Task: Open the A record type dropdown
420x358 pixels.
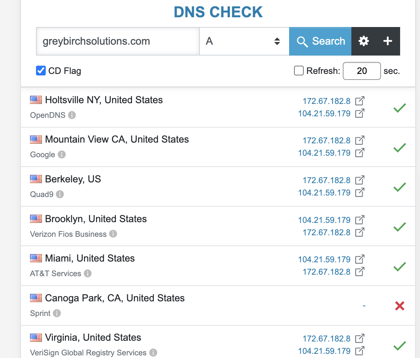Action: [x=244, y=41]
